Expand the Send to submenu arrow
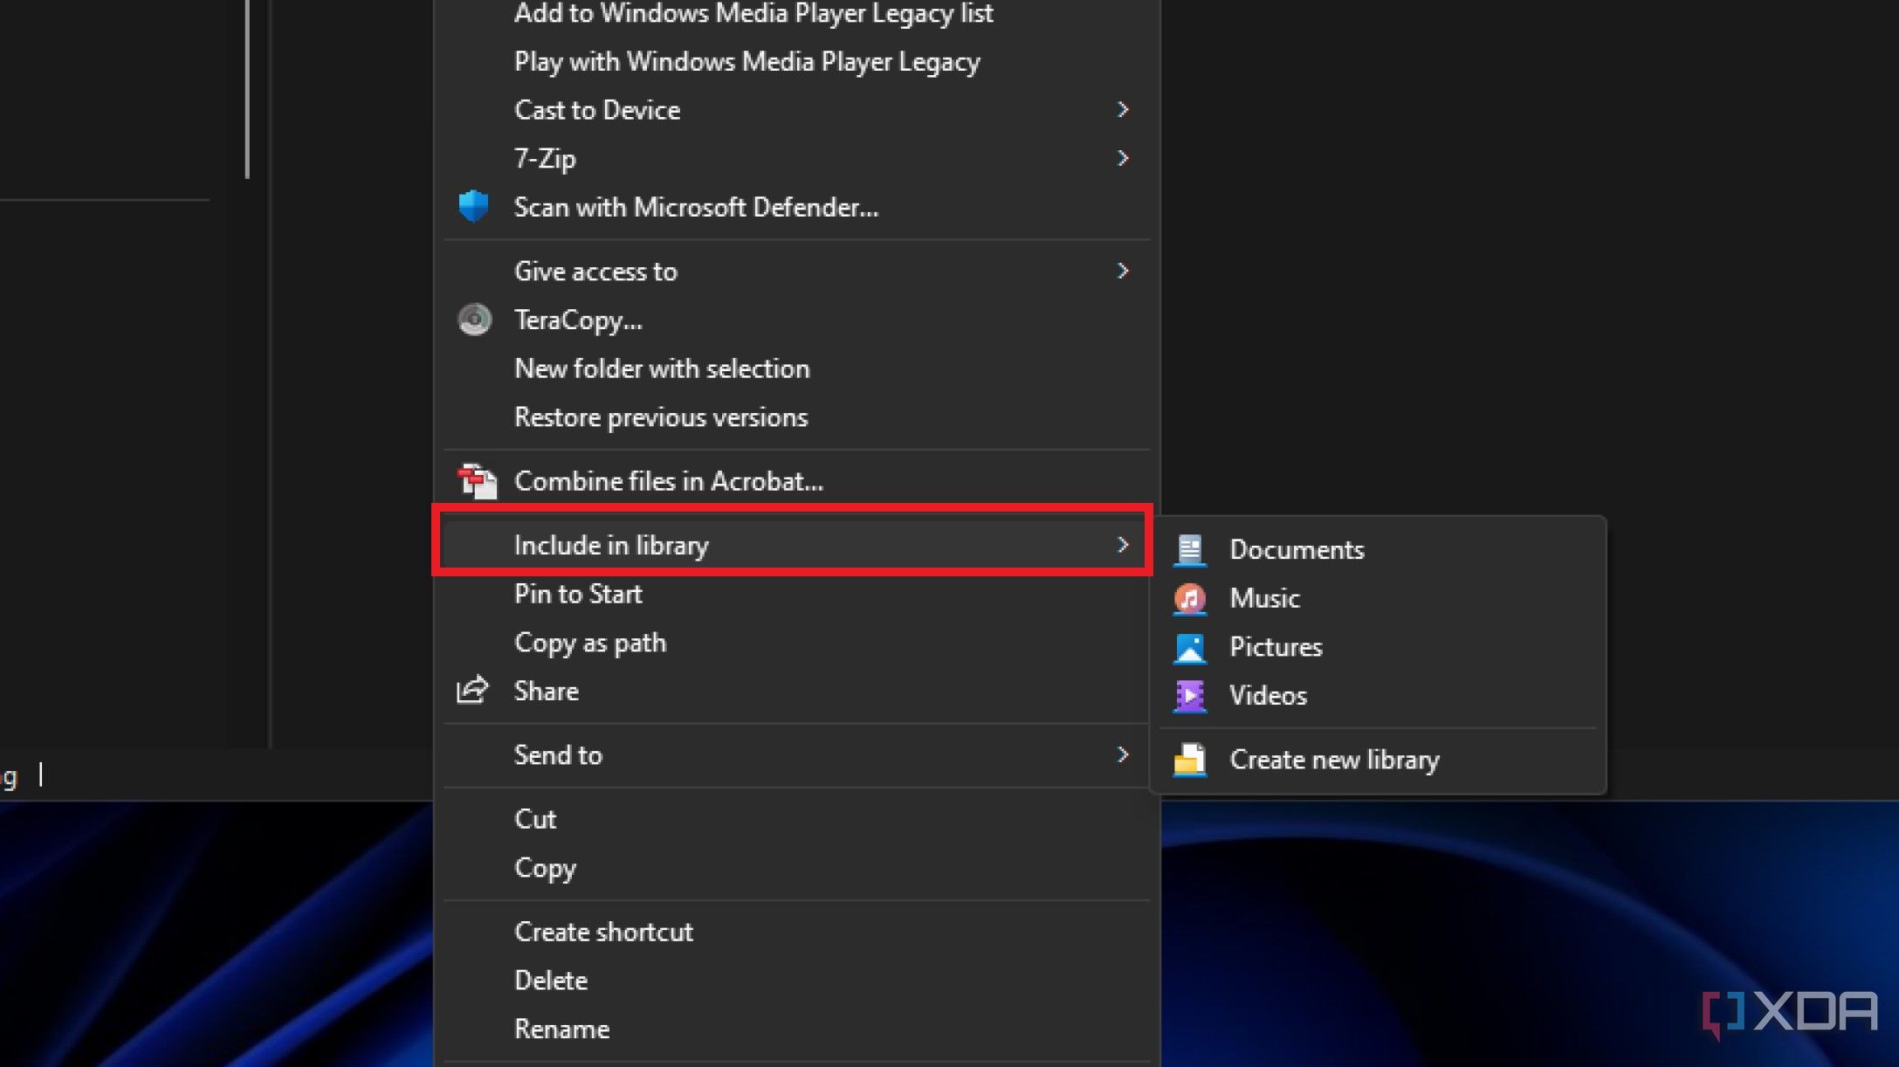Screen dimensions: 1899x1067 pyautogui.click(x=1123, y=754)
